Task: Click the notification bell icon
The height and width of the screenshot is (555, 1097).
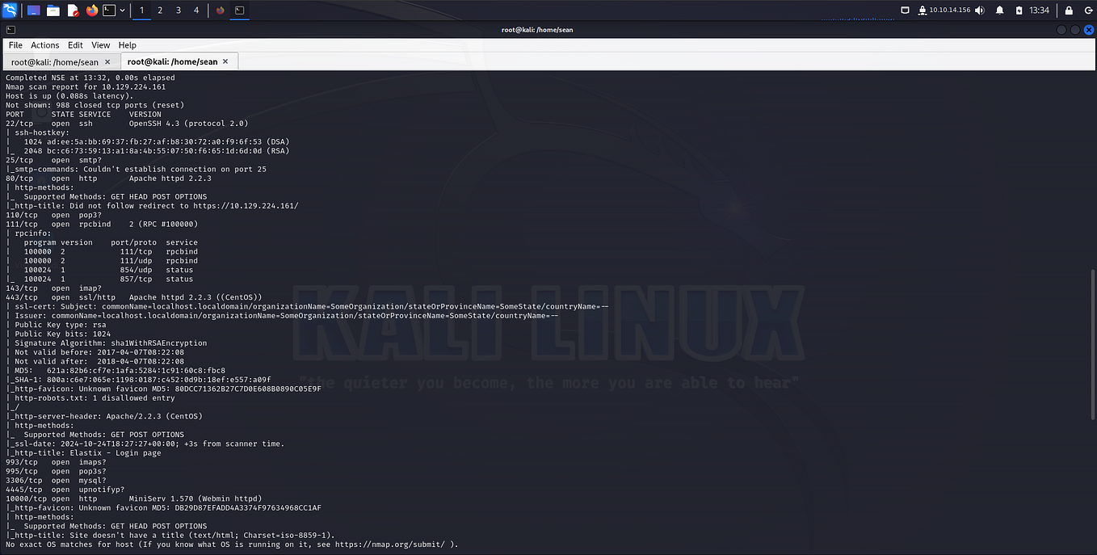Action: (x=1000, y=11)
